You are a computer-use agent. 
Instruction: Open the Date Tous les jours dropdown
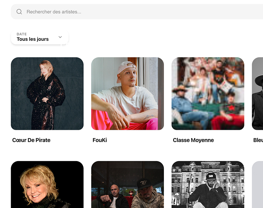click(x=40, y=37)
